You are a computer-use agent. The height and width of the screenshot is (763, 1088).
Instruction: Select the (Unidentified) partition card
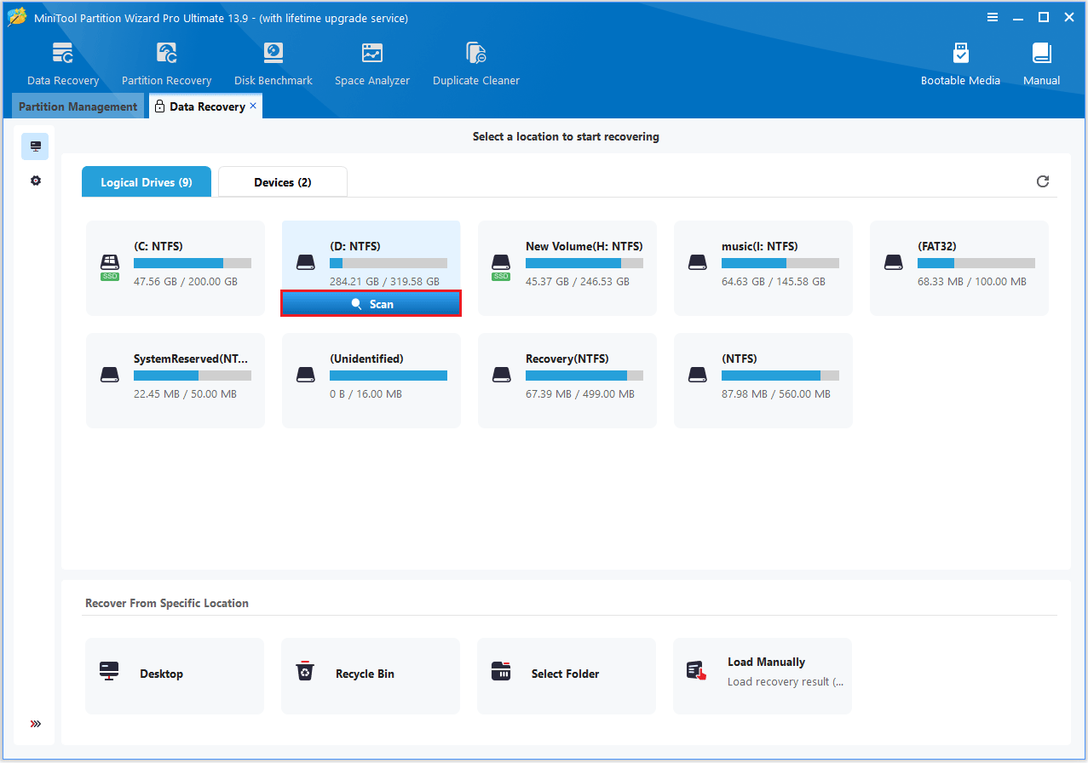point(371,381)
